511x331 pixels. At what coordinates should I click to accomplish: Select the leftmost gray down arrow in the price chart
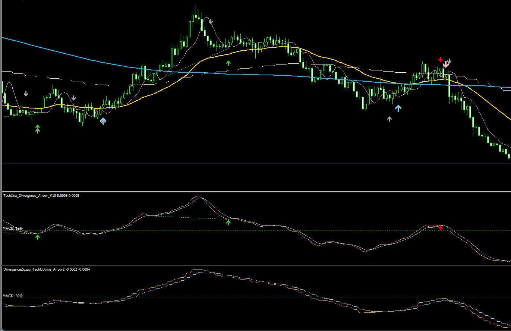click(x=26, y=94)
